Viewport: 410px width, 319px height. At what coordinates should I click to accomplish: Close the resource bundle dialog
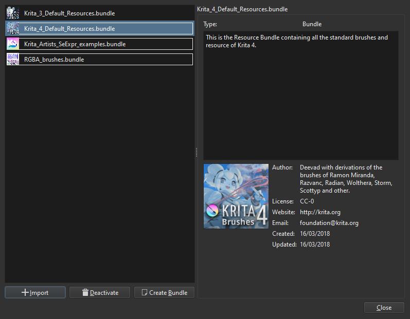click(x=384, y=308)
